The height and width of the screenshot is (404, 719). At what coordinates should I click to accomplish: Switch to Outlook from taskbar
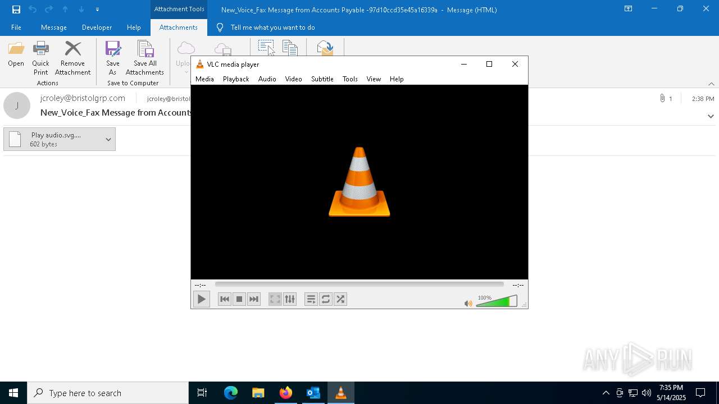(313, 393)
